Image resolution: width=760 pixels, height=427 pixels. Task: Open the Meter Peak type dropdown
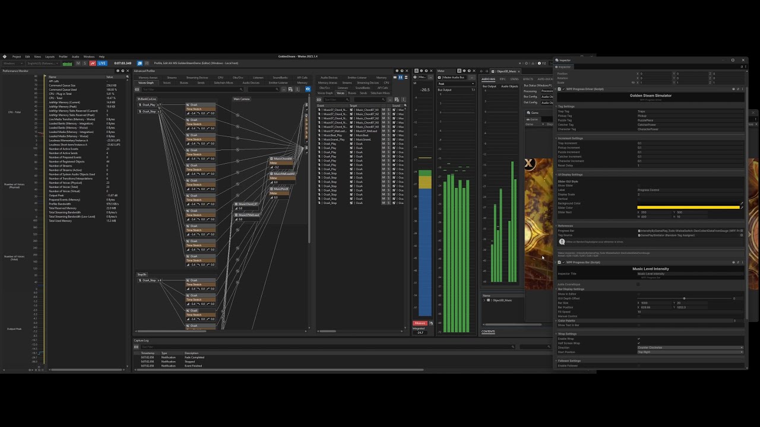(457, 84)
